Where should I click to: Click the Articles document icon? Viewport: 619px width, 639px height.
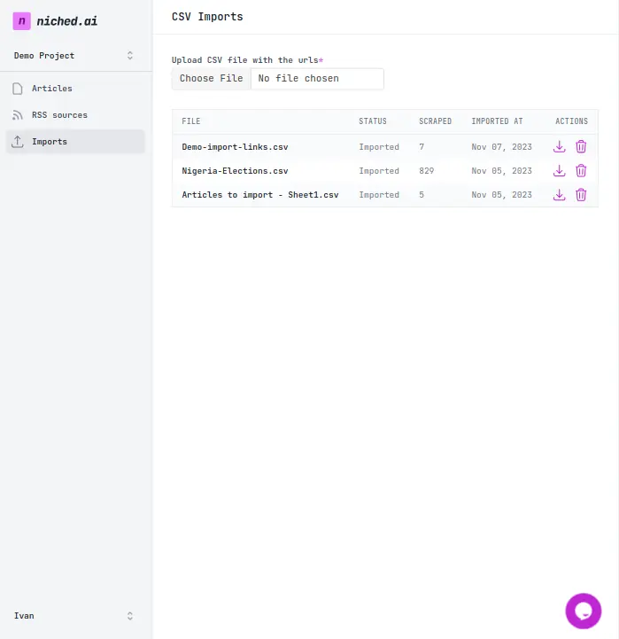(18, 89)
